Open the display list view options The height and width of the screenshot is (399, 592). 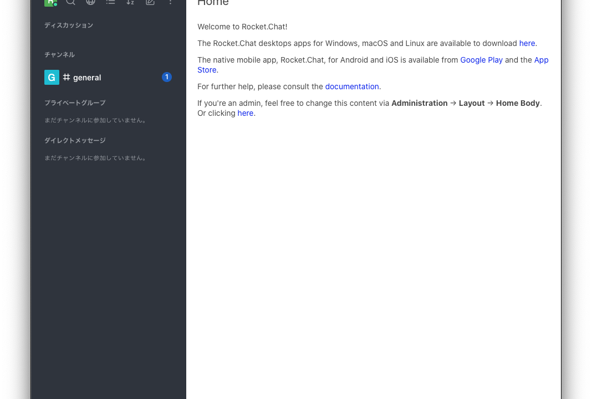tap(110, 2)
